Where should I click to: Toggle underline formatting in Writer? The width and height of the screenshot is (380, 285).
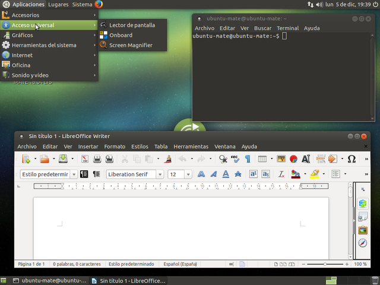pos(226,174)
